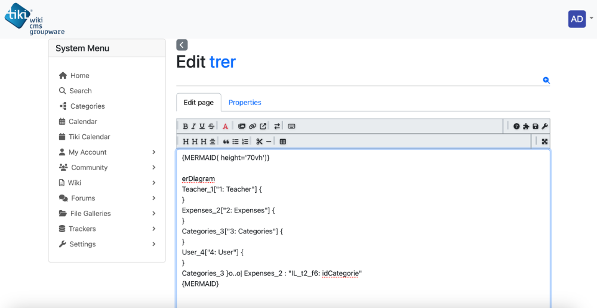Click the Teacher_1 entity line

222,189
